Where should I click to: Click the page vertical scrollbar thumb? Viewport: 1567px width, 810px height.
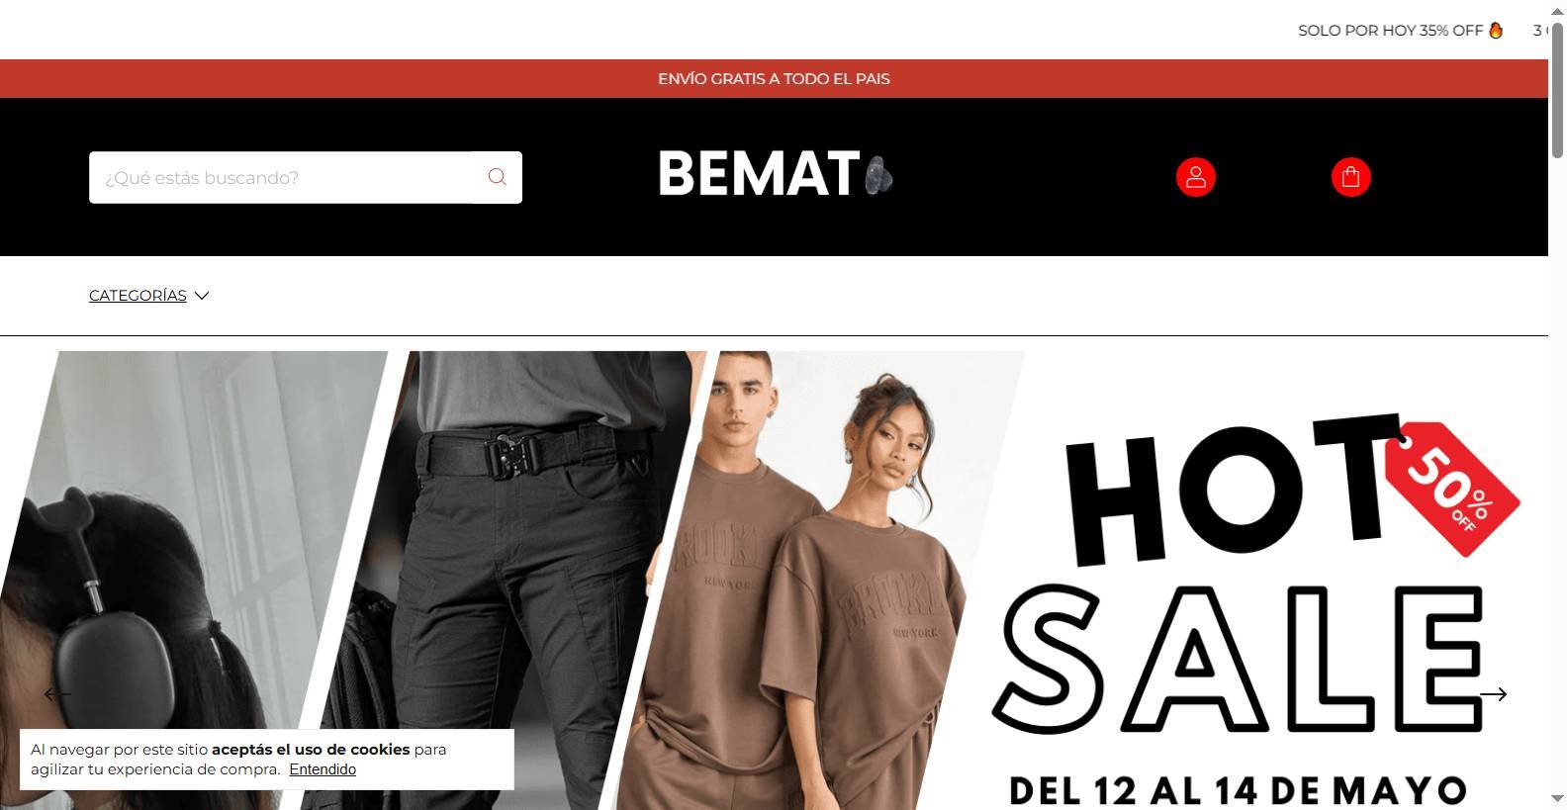point(1557,89)
